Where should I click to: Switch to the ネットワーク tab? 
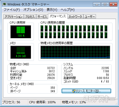tap(75, 17)
